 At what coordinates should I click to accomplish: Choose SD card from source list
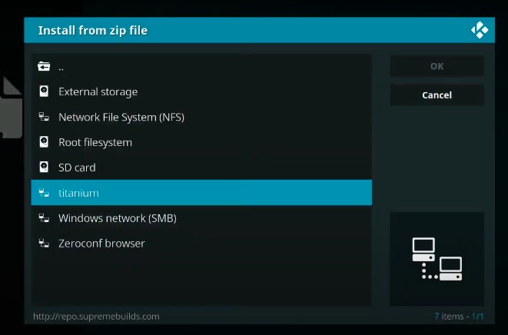click(77, 167)
